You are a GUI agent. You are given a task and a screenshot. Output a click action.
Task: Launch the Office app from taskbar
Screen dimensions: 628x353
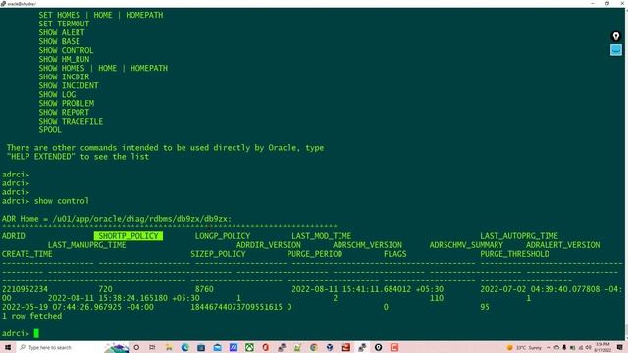pos(265,347)
